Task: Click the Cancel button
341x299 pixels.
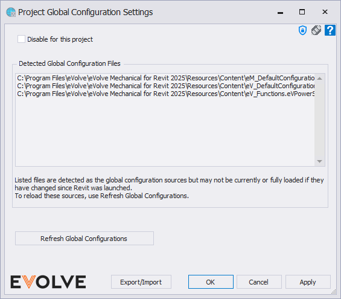Action: coord(259,282)
